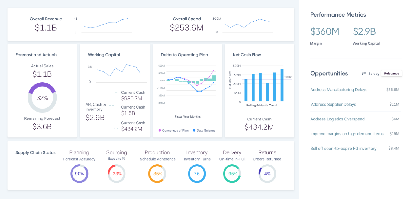407x199 pixels.
Task: Click the Planning 90% forecast accuracy gauge
Action: tap(79, 174)
